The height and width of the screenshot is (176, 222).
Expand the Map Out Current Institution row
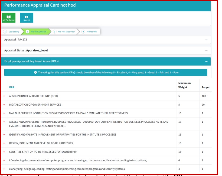click(4, 113)
